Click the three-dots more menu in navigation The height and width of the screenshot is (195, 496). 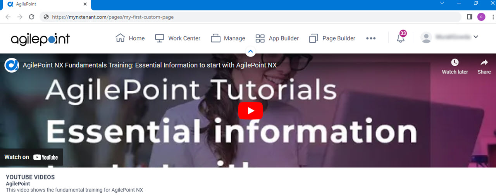pos(371,38)
